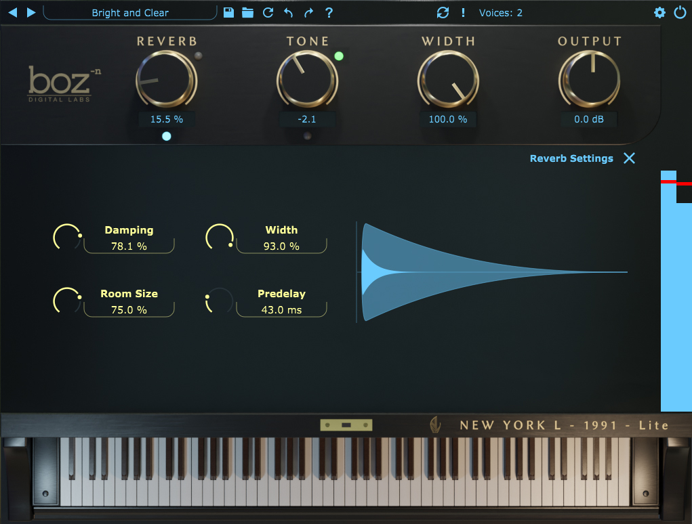Click the piano fallboard lock plate
This screenshot has width=692, height=524.
(x=346, y=425)
